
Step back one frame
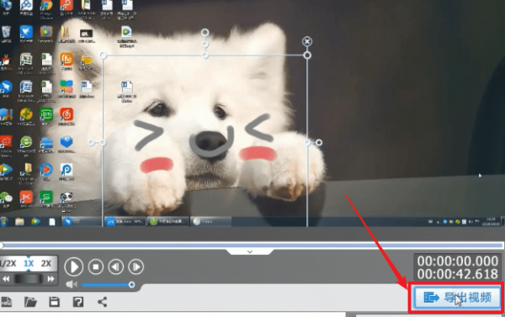(x=116, y=267)
